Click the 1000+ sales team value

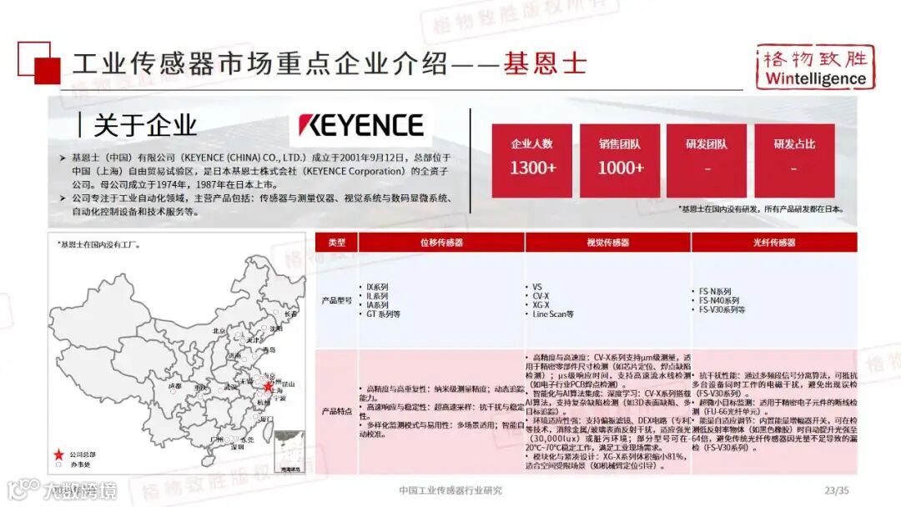[621, 168]
